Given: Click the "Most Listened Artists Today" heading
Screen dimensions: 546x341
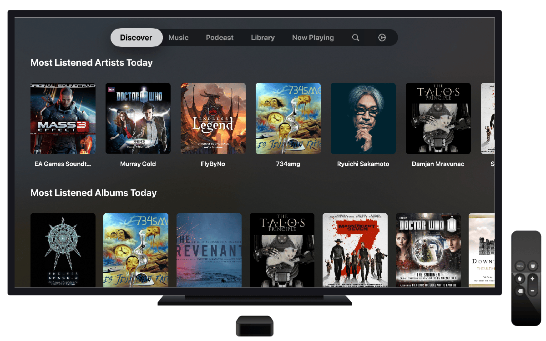Looking at the screenshot, I should [x=91, y=63].
